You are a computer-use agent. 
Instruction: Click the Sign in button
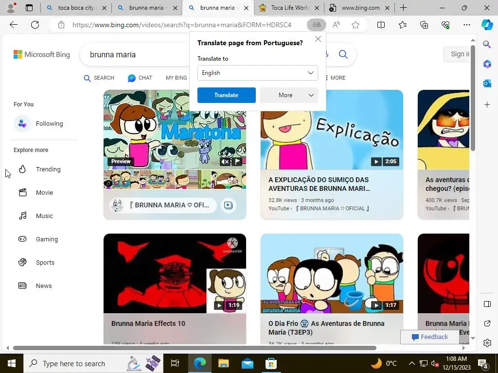pyautogui.click(x=457, y=54)
